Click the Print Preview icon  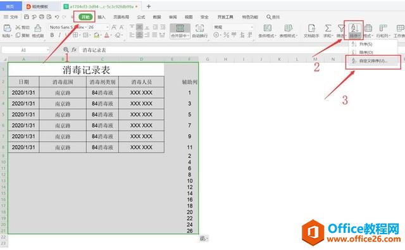click(x=49, y=17)
